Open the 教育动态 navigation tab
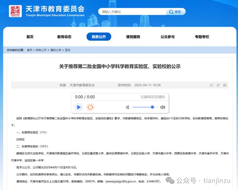 point(64,37)
